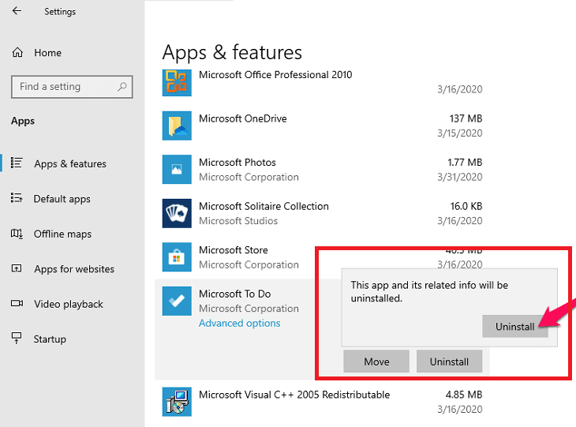This screenshot has height=427, width=576.
Task: Focus the Find a setting search box
Action: tap(72, 87)
